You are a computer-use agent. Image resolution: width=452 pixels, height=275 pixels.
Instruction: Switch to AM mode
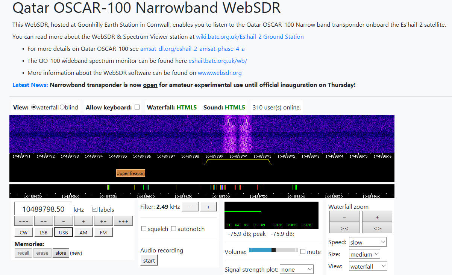tap(83, 232)
